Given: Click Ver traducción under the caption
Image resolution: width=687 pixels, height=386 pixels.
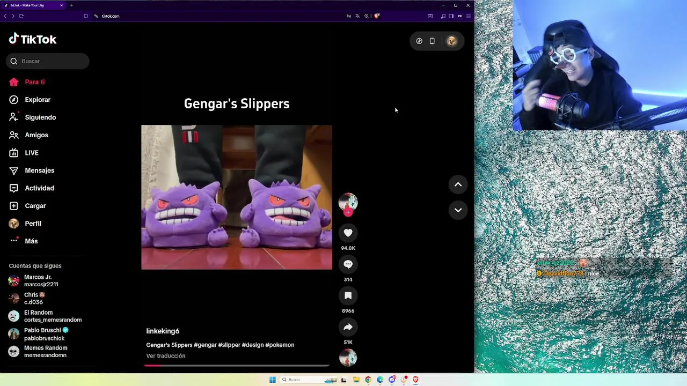Looking at the screenshot, I should [x=166, y=356].
